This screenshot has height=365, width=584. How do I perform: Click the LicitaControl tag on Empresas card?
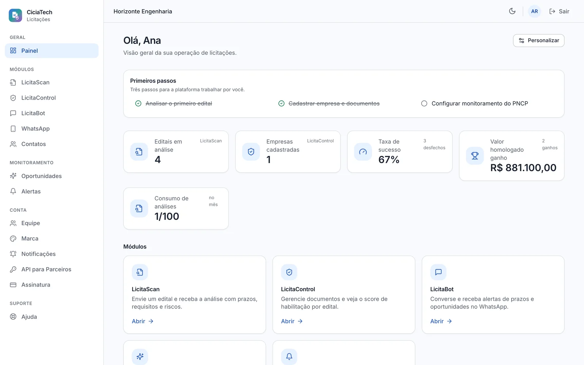point(320,141)
